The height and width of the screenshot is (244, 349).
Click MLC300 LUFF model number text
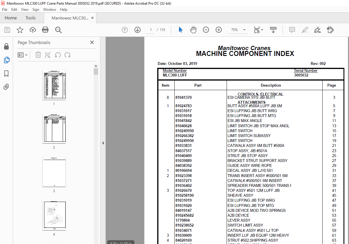(x=175, y=75)
